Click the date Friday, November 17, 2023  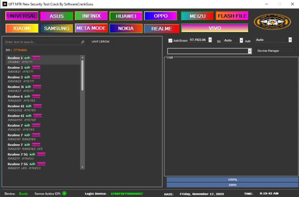[x=202, y=194]
